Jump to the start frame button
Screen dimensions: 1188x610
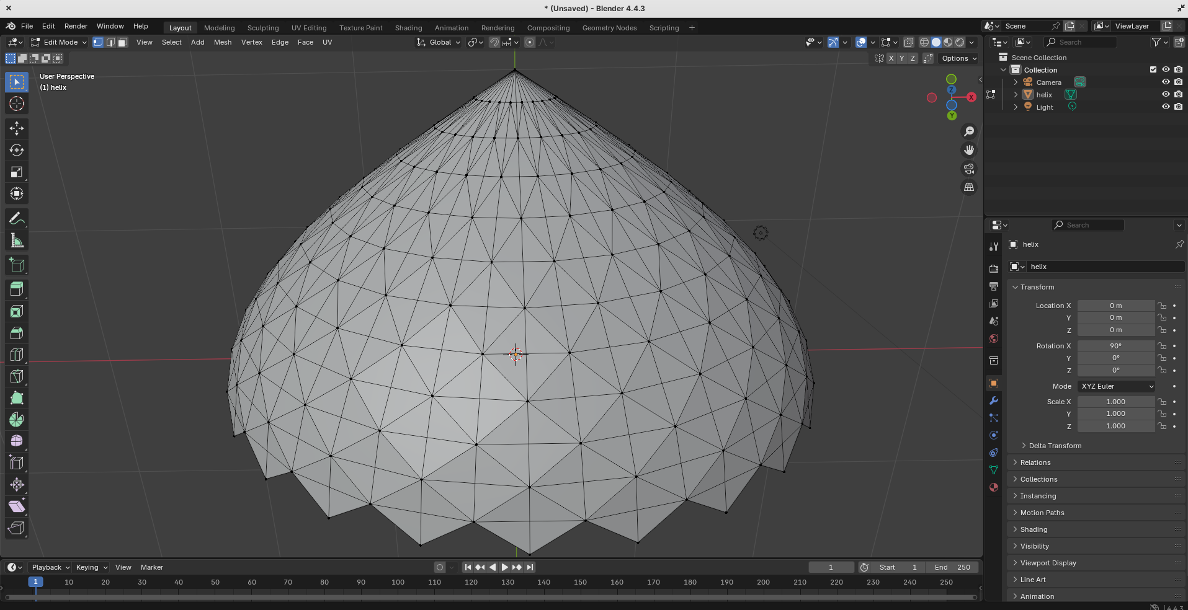(468, 567)
